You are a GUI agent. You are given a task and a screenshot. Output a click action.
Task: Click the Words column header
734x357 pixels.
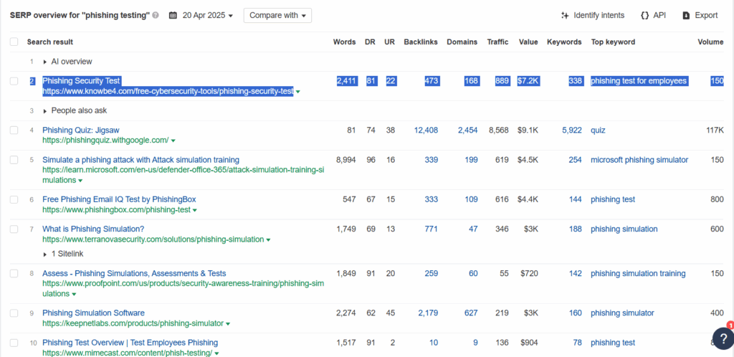pyautogui.click(x=345, y=42)
